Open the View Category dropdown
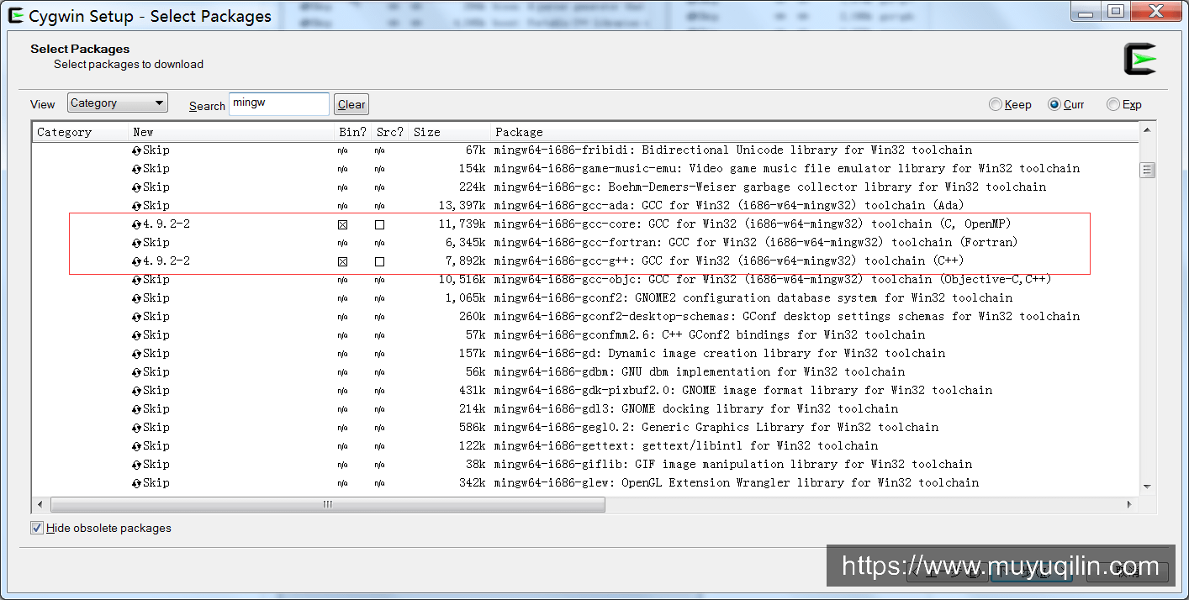The width and height of the screenshot is (1189, 600). pyautogui.click(x=118, y=103)
